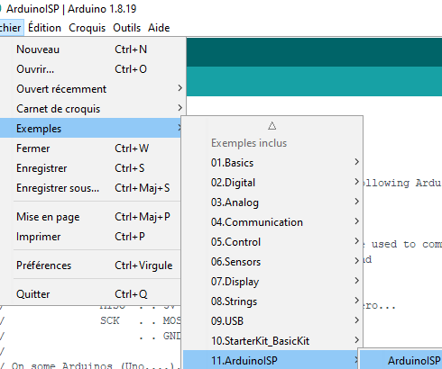442x369 pixels.
Task: Open the Édition menu
Action: tap(44, 28)
